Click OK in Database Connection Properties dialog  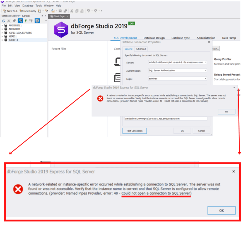coord(182,131)
